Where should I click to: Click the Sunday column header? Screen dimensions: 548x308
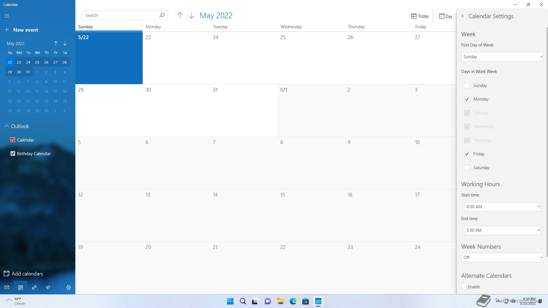pyautogui.click(x=86, y=27)
